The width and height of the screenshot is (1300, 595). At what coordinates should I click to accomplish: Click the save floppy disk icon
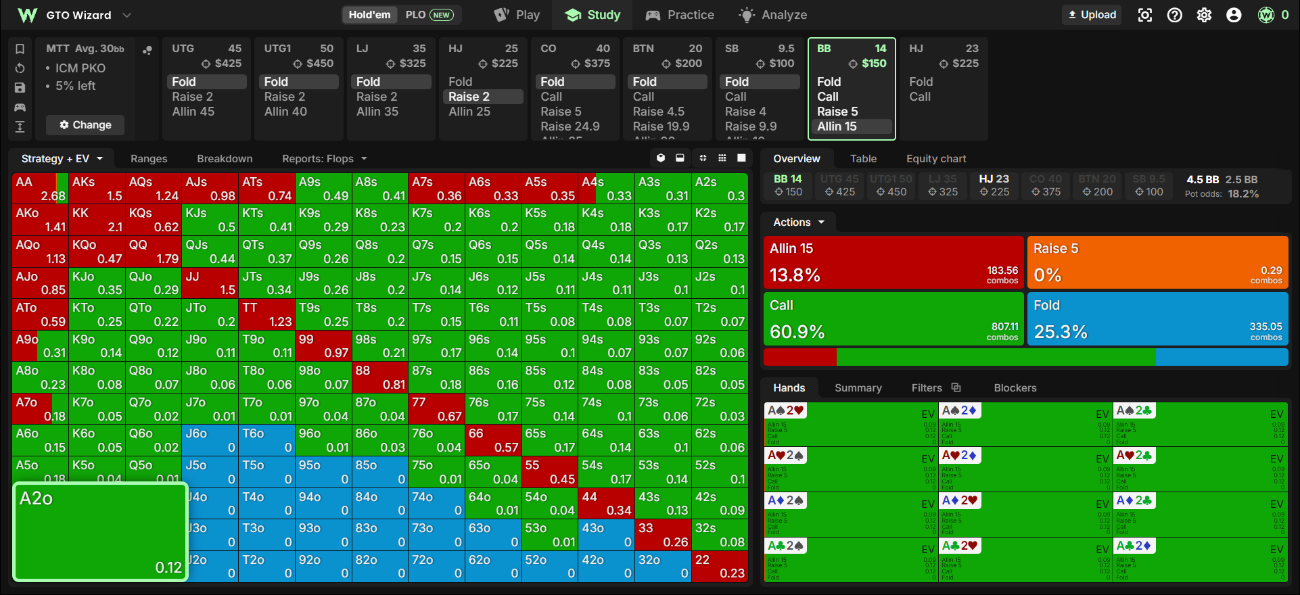click(20, 88)
